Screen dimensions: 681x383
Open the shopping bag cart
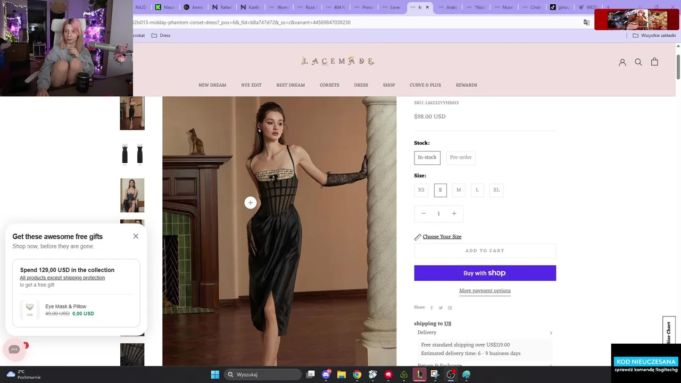[654, 62]
